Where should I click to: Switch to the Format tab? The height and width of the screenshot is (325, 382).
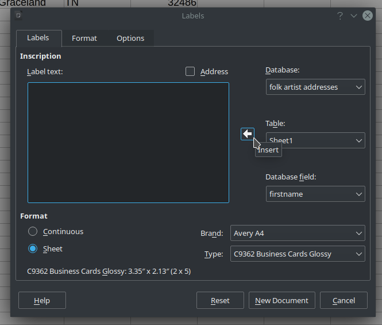pos(84,39)
